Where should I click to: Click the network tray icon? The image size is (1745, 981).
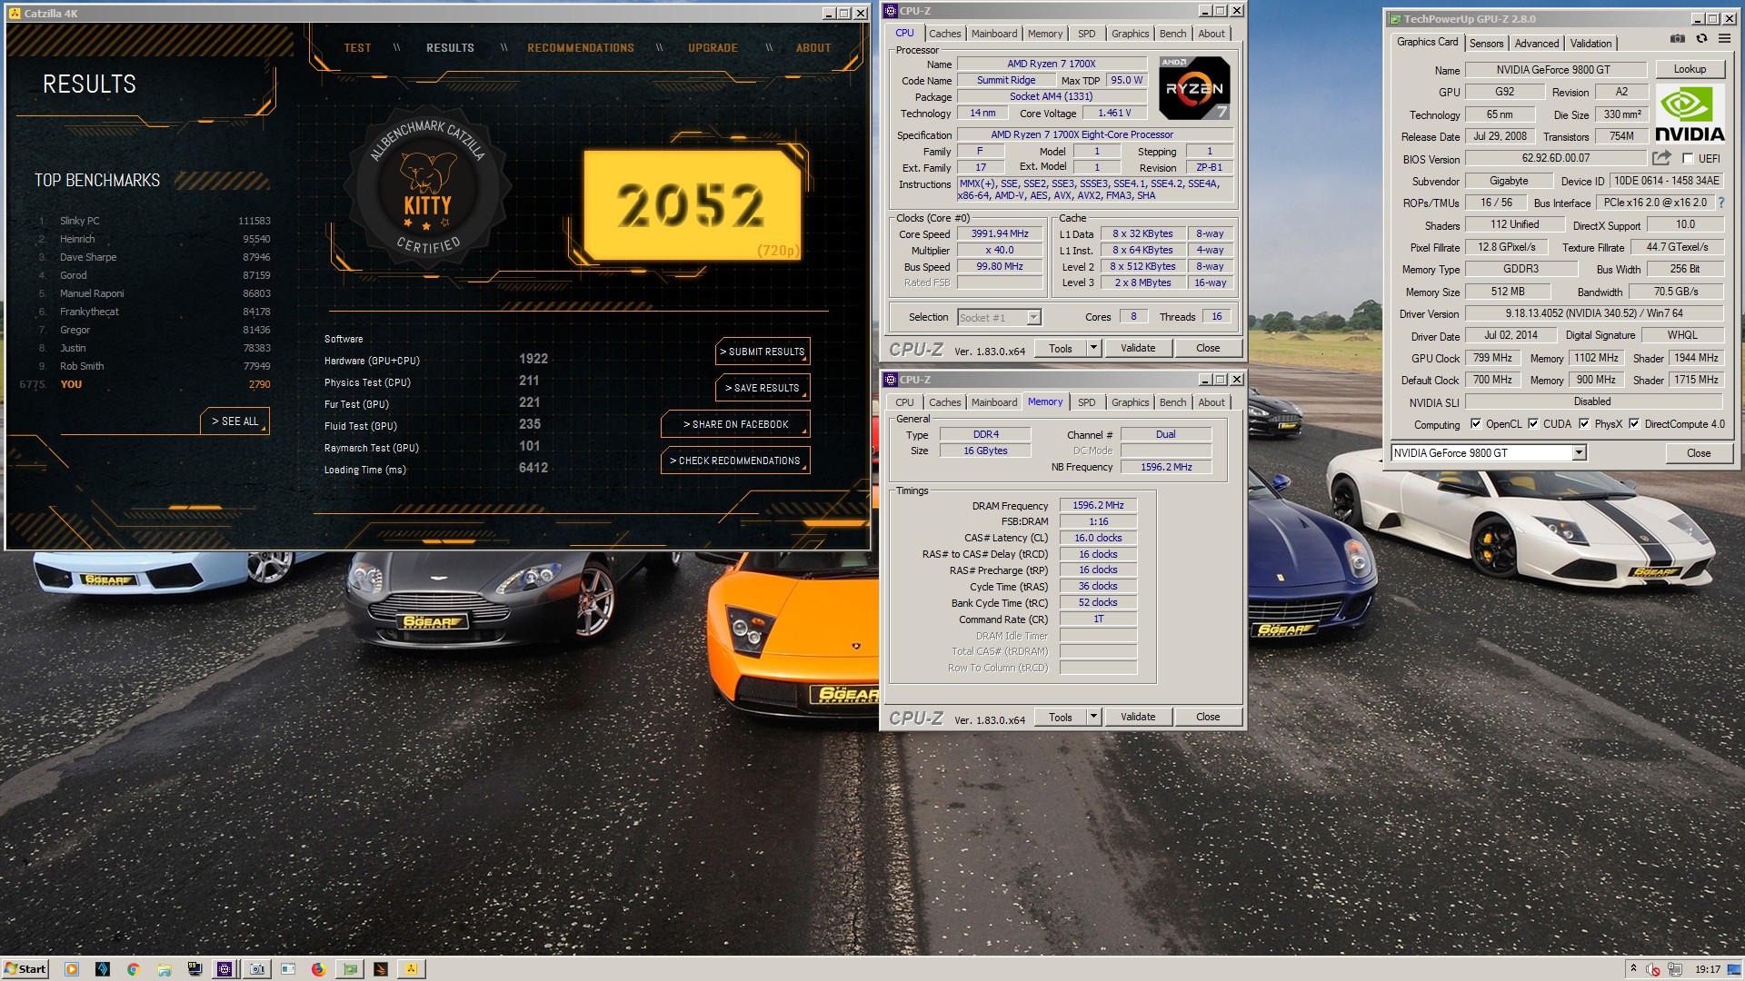[x=1675, y=969]
